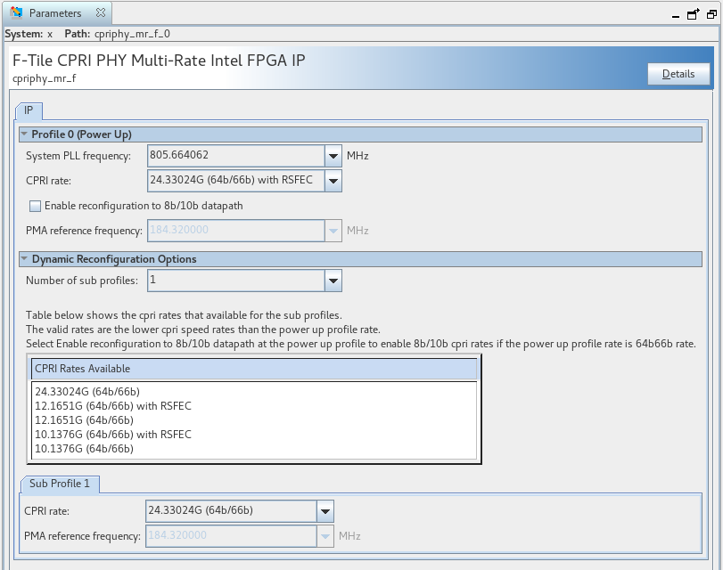Screen dimensions: 723x570
Task: Enable reconfiguration to 8b/10b datapath checkbox
Action: [x=35, y=206]
